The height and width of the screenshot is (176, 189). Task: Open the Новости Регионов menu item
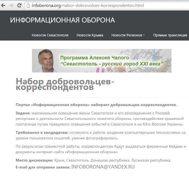coord(127,35)
